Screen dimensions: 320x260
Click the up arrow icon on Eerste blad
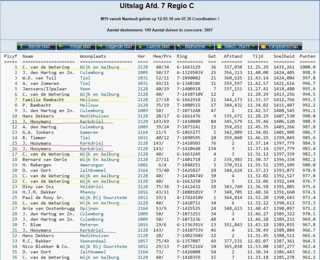(22, 46)
